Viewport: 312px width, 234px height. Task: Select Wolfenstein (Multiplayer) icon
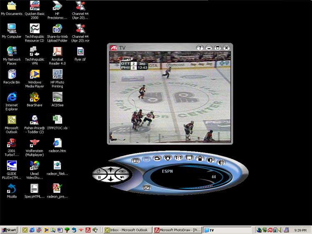pyautogui.click(x=35, y=147)
